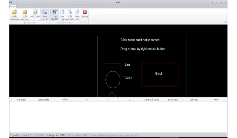Select the Trang chủ ribbon tab
Screen dimensions: 237x138
(13, 7)
